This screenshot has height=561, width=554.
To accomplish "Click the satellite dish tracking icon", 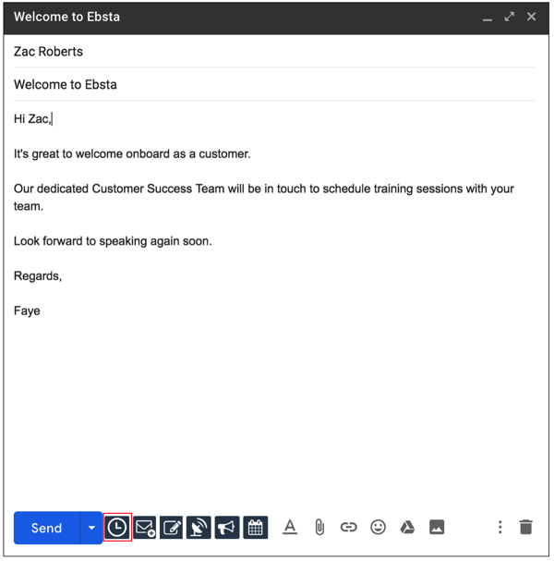I will point(199,527).
